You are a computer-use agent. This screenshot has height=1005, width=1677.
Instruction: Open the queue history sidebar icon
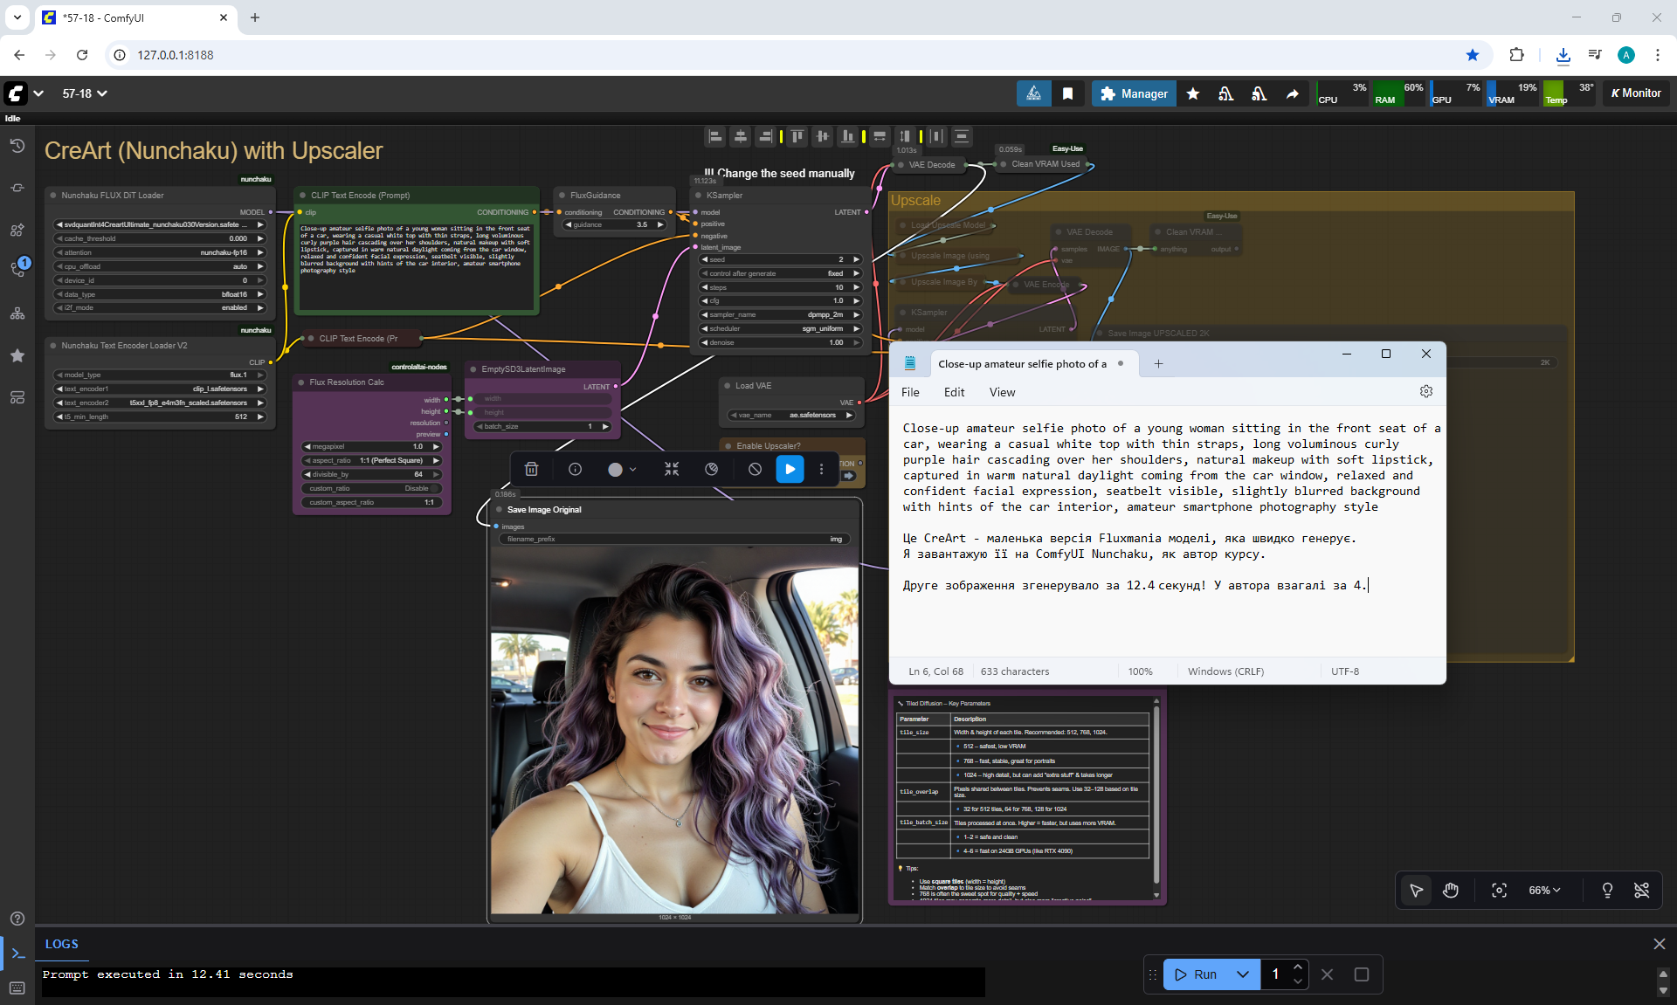coord(17,146)
